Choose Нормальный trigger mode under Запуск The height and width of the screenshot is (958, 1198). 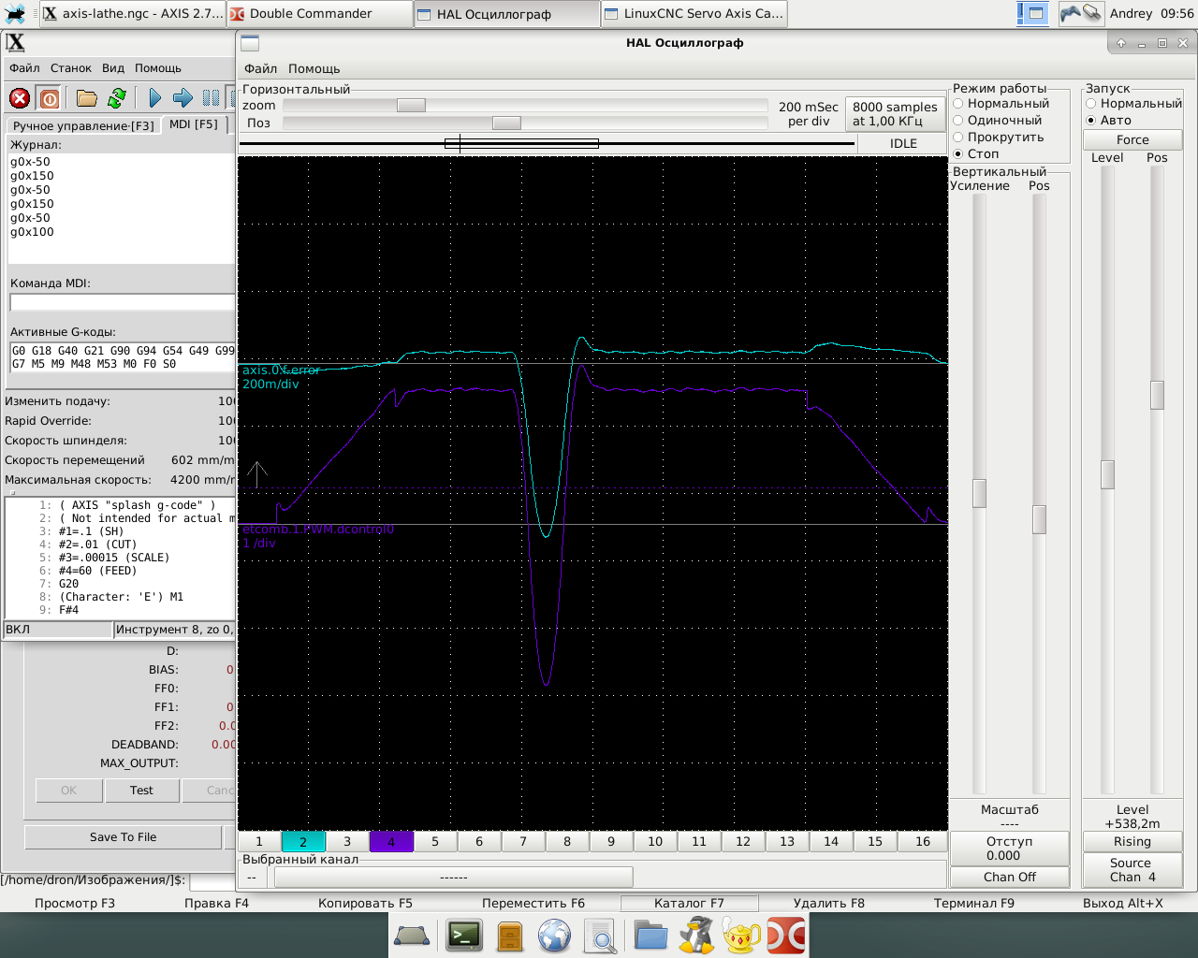[x=1091, y=104]
